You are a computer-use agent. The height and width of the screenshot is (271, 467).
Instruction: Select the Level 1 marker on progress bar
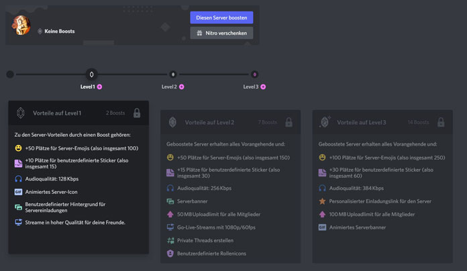point(91,74)
